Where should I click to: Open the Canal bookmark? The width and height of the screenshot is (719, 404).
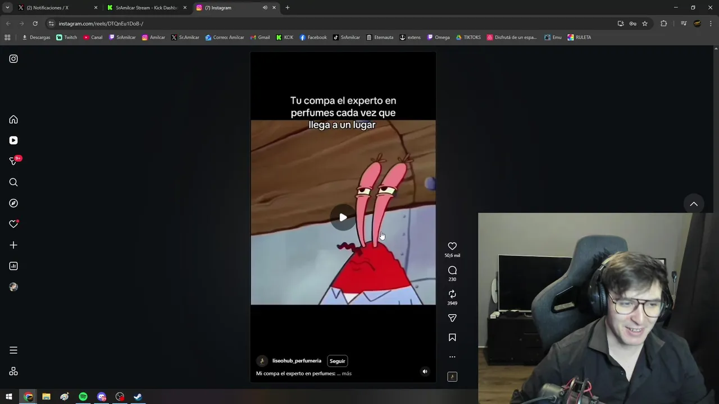pos(93,38)
